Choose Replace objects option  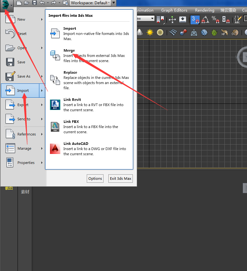pos(89,80)
